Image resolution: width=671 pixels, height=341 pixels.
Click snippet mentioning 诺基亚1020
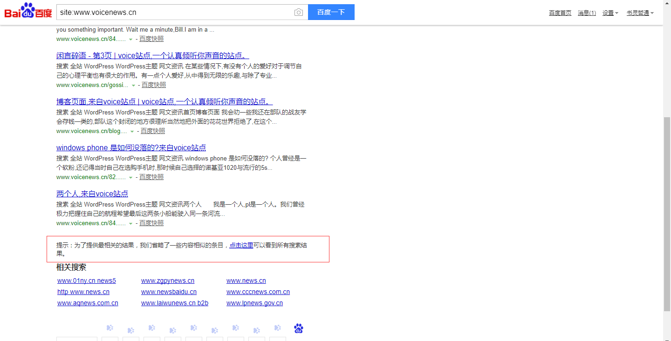(x=182, y=163)
